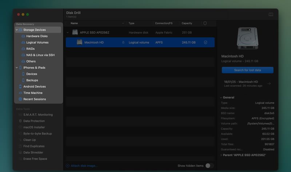
Task: Open last scan session arrow icon
Action: coord(269,84)
